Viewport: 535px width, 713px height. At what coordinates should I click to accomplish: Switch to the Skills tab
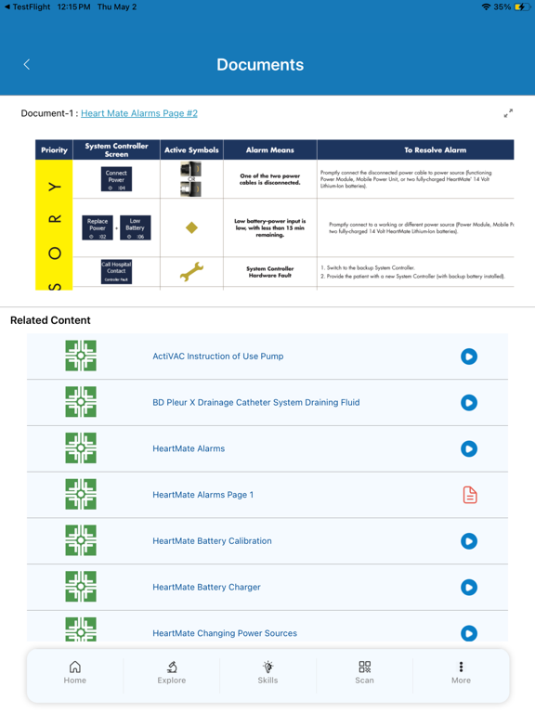coord(267,673)
